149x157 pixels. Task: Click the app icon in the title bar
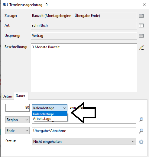(x=5, y=5)
